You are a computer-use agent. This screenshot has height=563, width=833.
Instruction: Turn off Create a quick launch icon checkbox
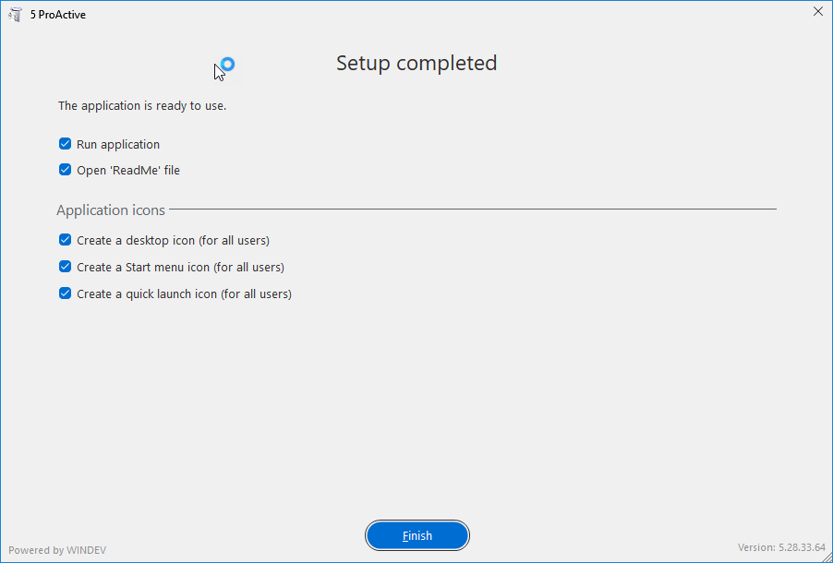click(x=65, y=293)
